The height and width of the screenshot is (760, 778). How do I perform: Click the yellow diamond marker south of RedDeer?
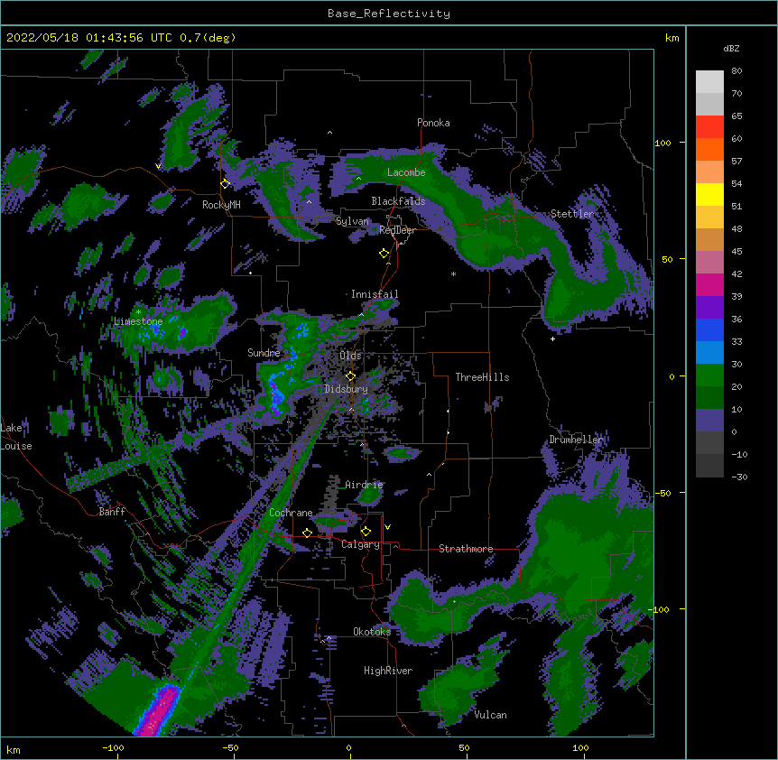coord(384,254)
